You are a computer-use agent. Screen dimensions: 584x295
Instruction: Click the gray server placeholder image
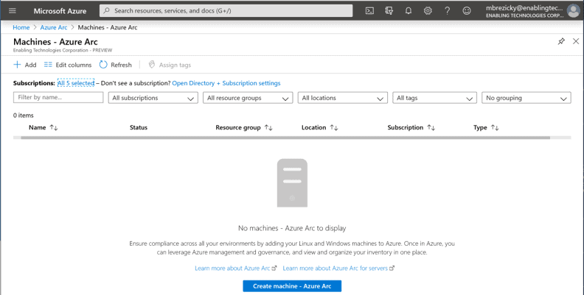click(292, 182)
